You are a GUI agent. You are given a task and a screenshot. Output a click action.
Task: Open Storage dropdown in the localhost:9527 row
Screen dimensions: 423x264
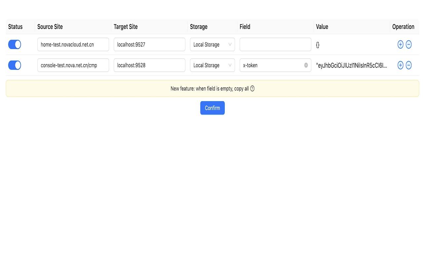click(x=212, y=45)
